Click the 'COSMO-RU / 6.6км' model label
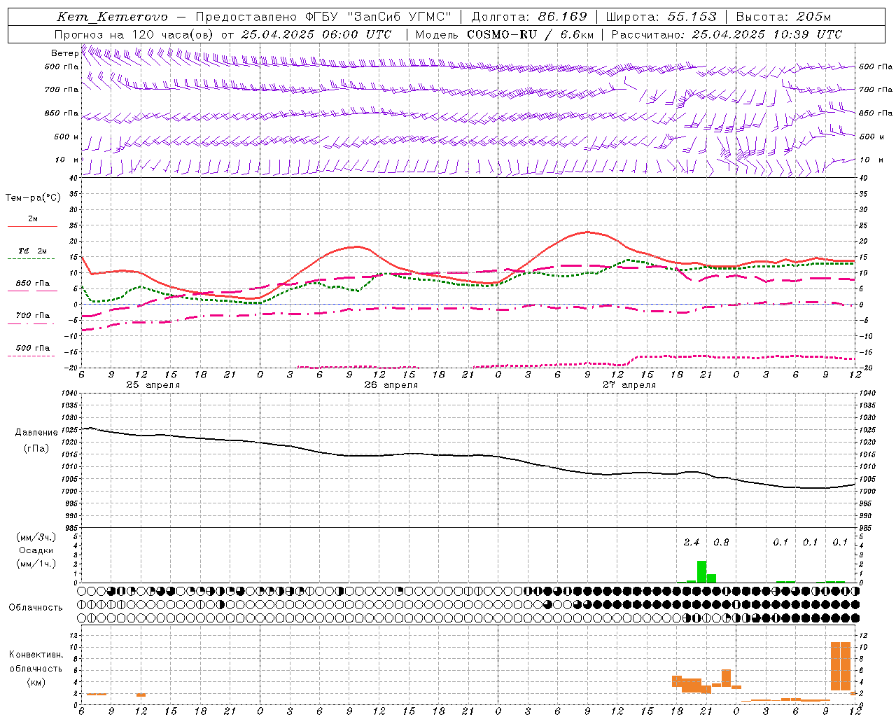Viewport: 896px width, 717px height. click(530, 34)
